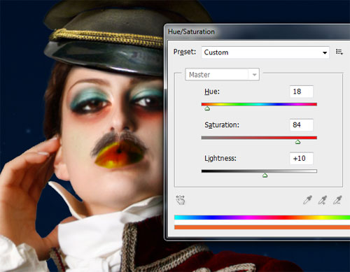Click the Lightness black-to-white slider track
Viewport: 350px width, 272px height.
(x=259, y=171)
